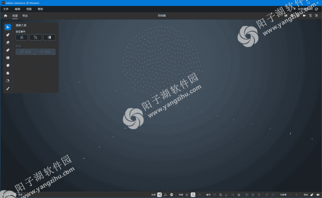This screenshot has height=198, width=322.
Task: Switch to the underlined tab beside the Home icon
Action: (15, 16)
